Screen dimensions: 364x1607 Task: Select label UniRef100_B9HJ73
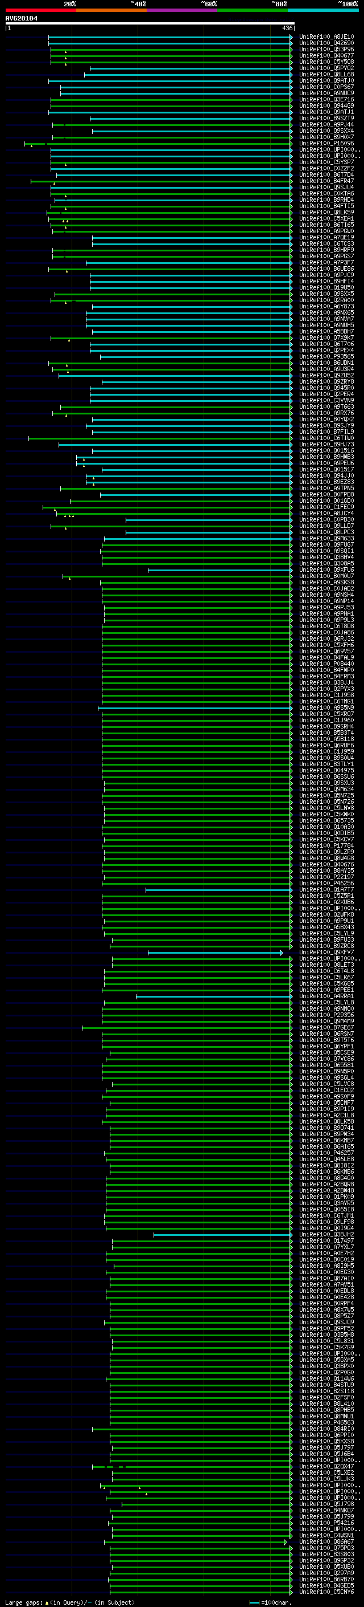pos(326,444)
